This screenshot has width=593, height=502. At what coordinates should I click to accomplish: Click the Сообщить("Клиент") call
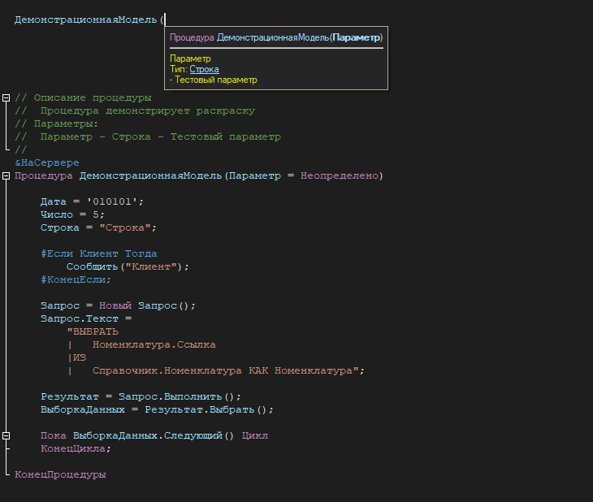click(128, 266)
